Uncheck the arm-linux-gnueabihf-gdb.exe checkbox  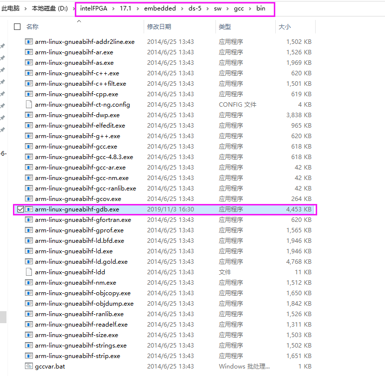(20, 209)
